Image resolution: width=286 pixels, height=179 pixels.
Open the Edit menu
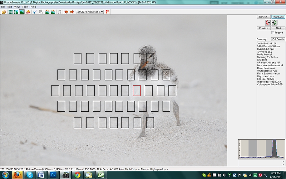(x=10, y=7)
